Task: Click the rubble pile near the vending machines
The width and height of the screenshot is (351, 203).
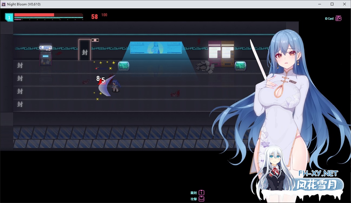Action: coord(204,67)
